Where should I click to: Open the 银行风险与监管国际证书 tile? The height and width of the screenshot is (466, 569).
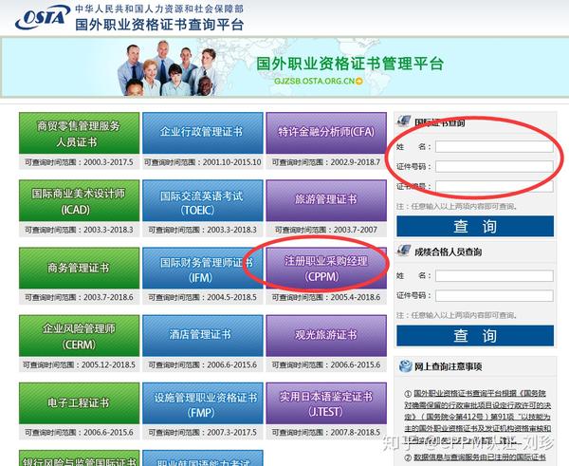point(79,458)
